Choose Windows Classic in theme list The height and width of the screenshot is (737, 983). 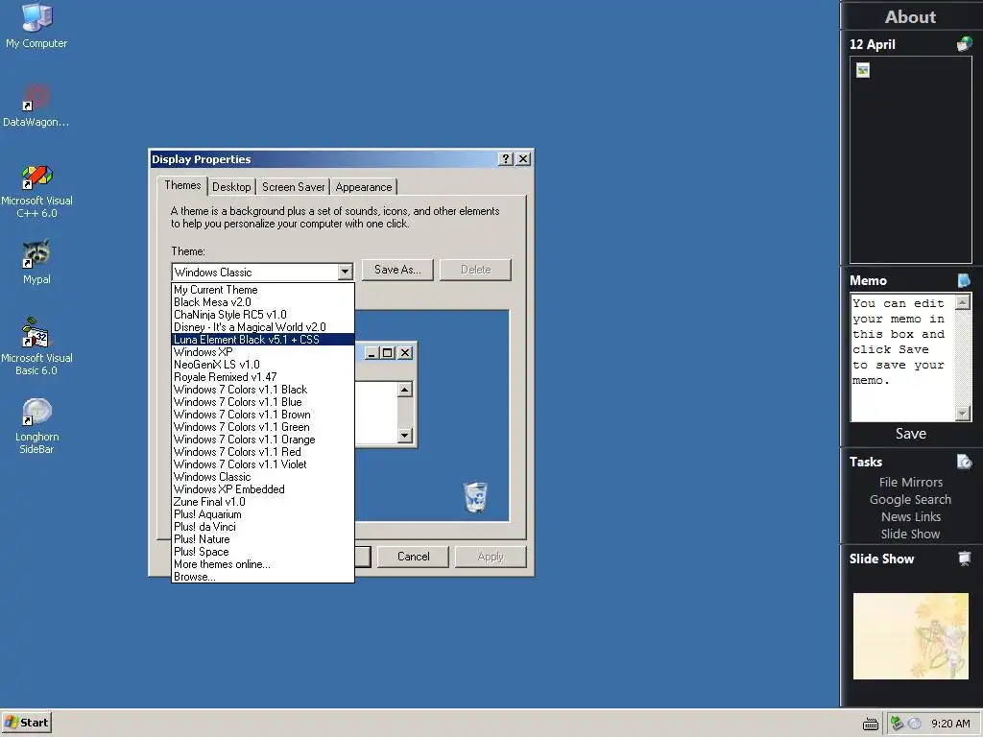pyautogui.click(x=263, y=477)
